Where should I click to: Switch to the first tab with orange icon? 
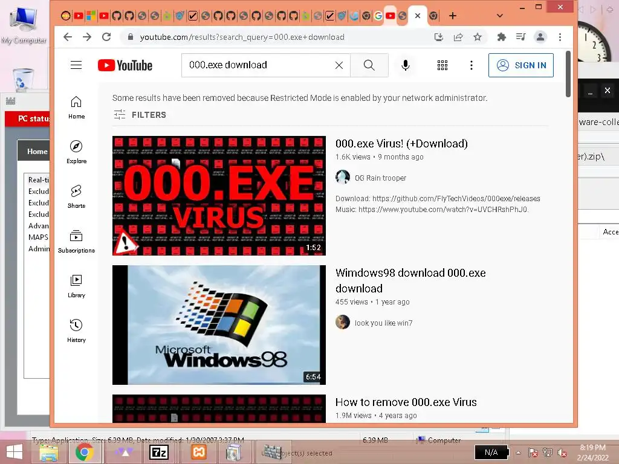point(66,16)
